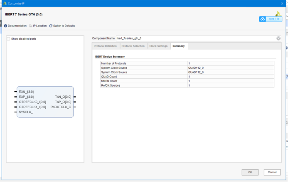Select the RXOUTCLK_O port
This screenshot has height=182, width=288.
point(61,107)
